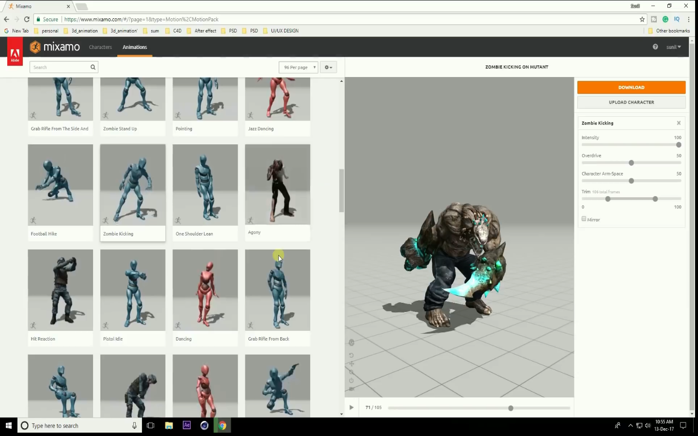Click the Secure padlock indicator
This screenshot has width=698, height=436.
click(47, 19)
